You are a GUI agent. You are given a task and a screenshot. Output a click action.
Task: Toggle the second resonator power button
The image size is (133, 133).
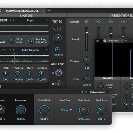(99, 22)
